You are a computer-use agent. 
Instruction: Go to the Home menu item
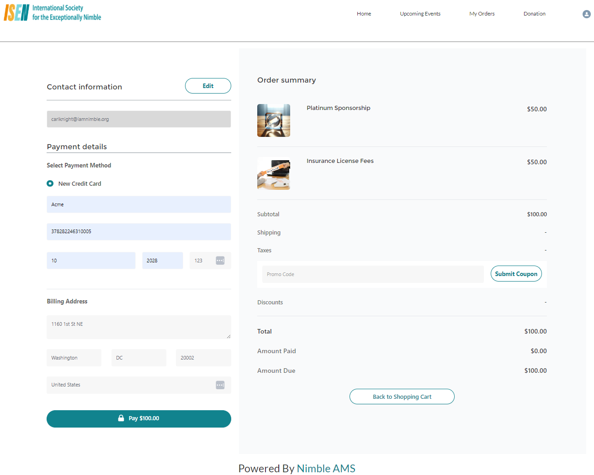(364, 14)
